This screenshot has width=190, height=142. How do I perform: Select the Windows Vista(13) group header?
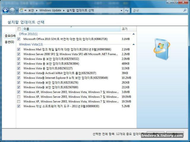31,44
